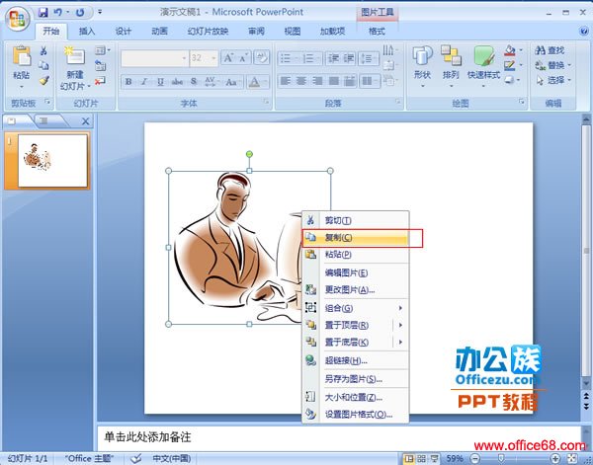Screen dimensions: 593x465
Task: Delete slide with the red X icon
Action: (100, 80)
